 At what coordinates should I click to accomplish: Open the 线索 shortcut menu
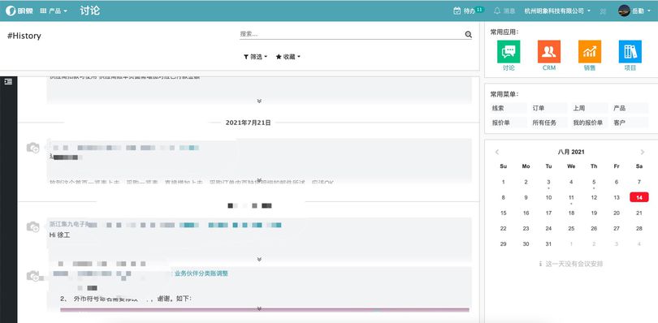point(509,108)
